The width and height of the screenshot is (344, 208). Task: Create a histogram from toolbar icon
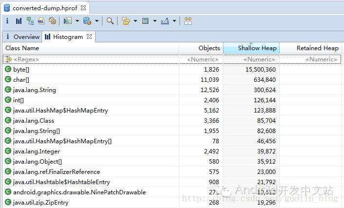click(19, 21)
